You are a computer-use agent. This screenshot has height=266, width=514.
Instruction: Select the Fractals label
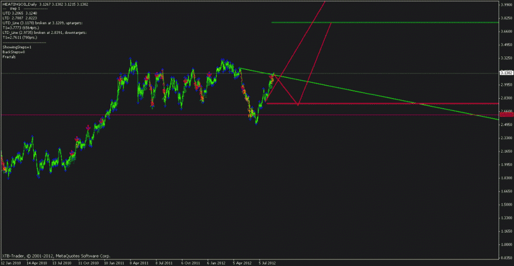[x=9, y=56]
